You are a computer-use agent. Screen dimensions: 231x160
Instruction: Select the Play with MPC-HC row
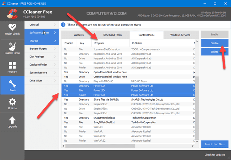(x=128, y=81)
